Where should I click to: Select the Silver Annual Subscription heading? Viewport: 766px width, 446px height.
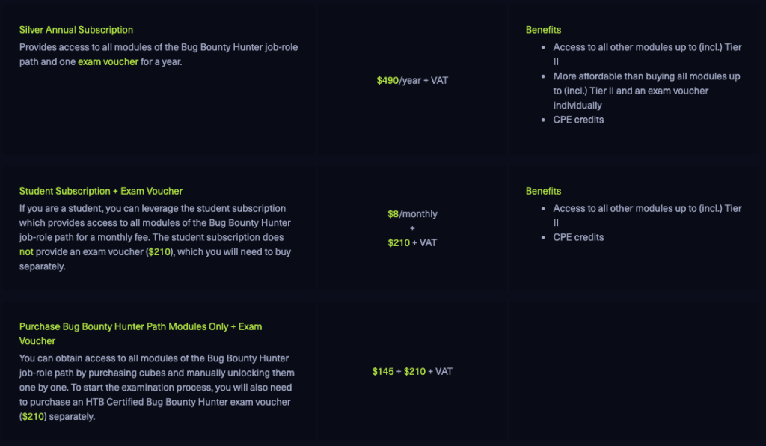click(x=76, y=30)
